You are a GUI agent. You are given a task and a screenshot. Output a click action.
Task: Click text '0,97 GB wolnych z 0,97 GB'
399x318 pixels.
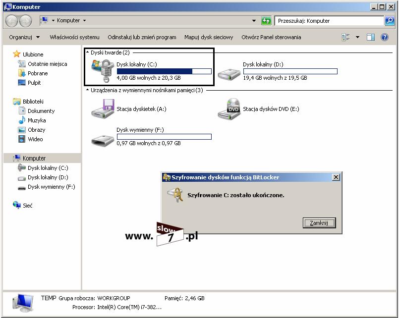(149, 143)
